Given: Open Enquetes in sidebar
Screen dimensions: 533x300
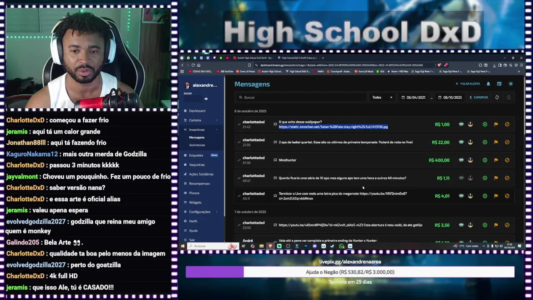Looking at the screenshot, I should tap(196, 155).
